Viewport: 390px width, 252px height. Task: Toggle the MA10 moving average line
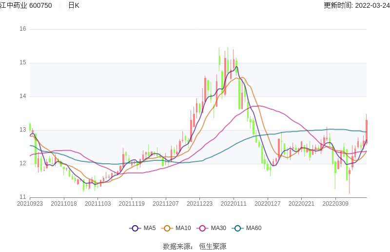pyautogui.click(x=168, y=228)
